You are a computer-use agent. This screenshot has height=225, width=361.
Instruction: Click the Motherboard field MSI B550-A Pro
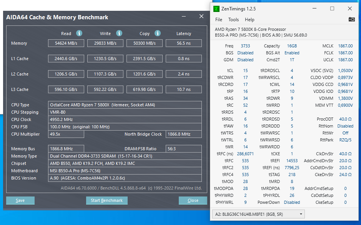[125, 171]
